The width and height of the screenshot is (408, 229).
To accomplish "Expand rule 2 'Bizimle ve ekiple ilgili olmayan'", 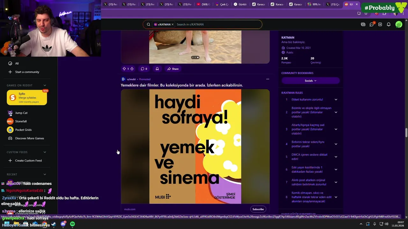I will click(336, 112).
